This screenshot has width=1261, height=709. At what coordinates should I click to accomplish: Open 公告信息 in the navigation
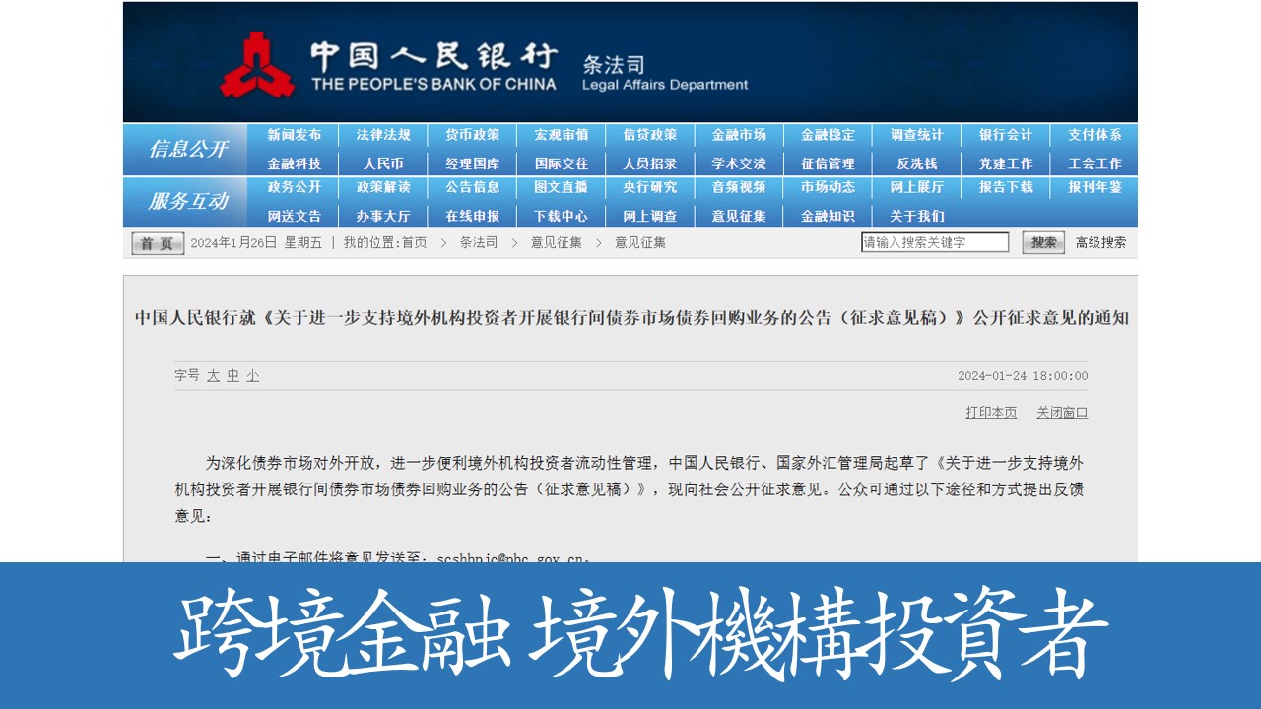point(472,187)
